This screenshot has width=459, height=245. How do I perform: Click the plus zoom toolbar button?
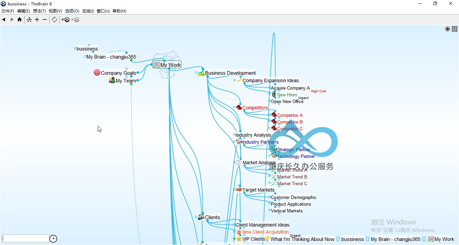[37, 20]
